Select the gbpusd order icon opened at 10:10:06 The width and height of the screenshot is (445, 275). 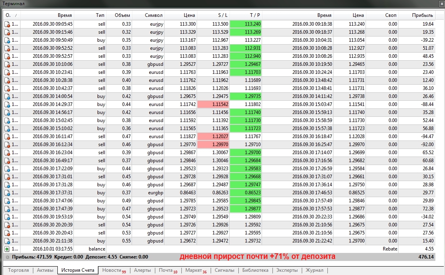coord(7,64)
